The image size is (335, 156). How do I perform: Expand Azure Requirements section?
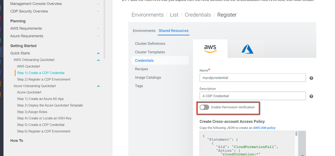(x=98, y=36)
